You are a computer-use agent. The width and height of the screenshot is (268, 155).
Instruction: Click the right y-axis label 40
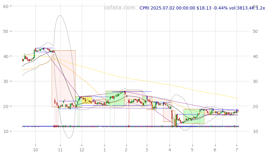[x=255, y=56]
